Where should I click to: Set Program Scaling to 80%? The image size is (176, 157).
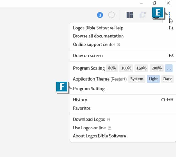[112, 68]
